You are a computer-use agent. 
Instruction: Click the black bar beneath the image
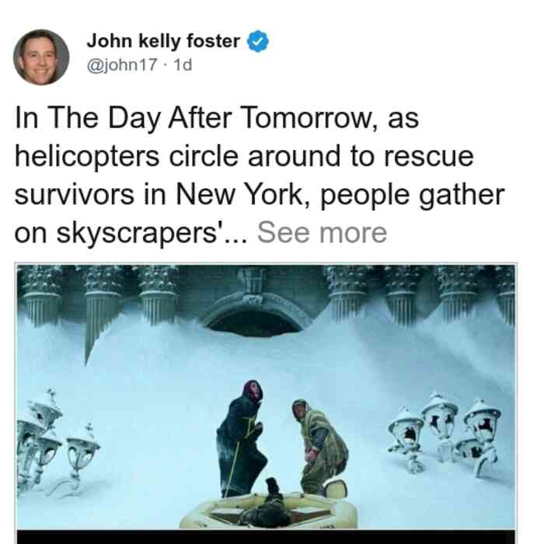[x=266, y=537]
